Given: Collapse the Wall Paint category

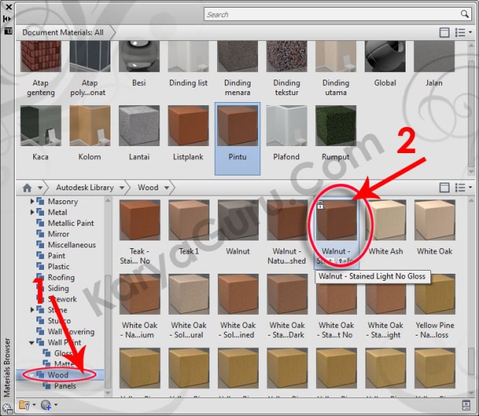Looking at the screenshot, I should click(32, 343).
